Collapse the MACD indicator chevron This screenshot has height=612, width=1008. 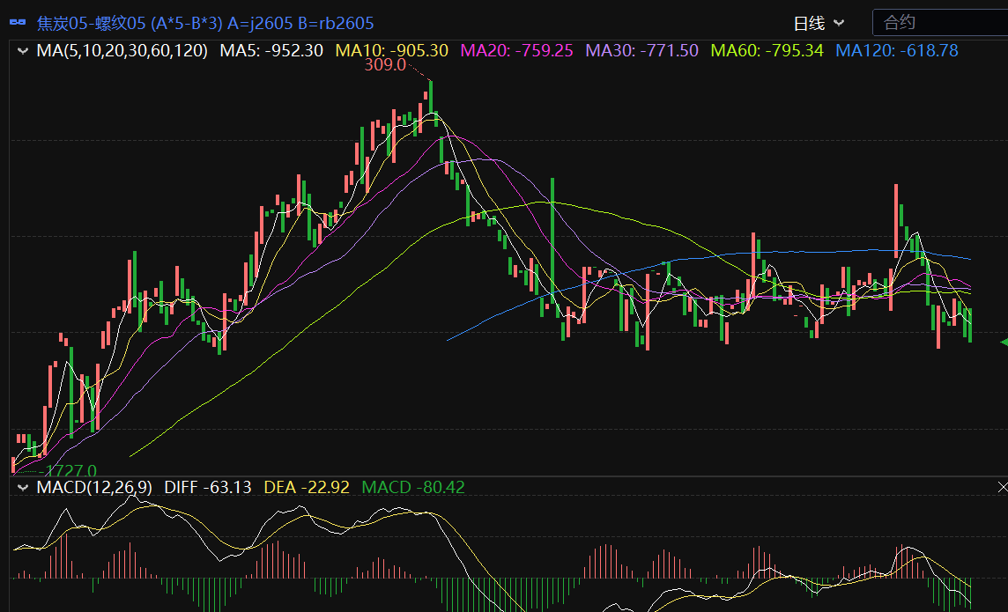pyautogui.click(x=23, y=487)
